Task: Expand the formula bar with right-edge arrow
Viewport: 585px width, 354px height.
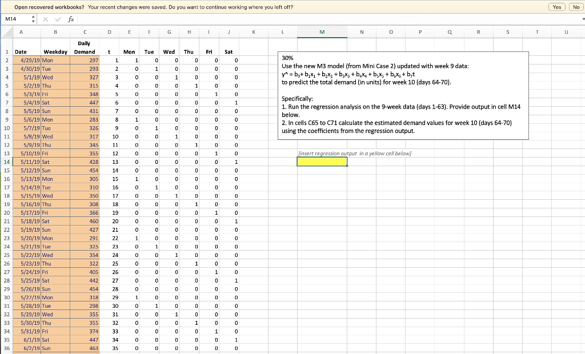Action: (x=583, y=19)
